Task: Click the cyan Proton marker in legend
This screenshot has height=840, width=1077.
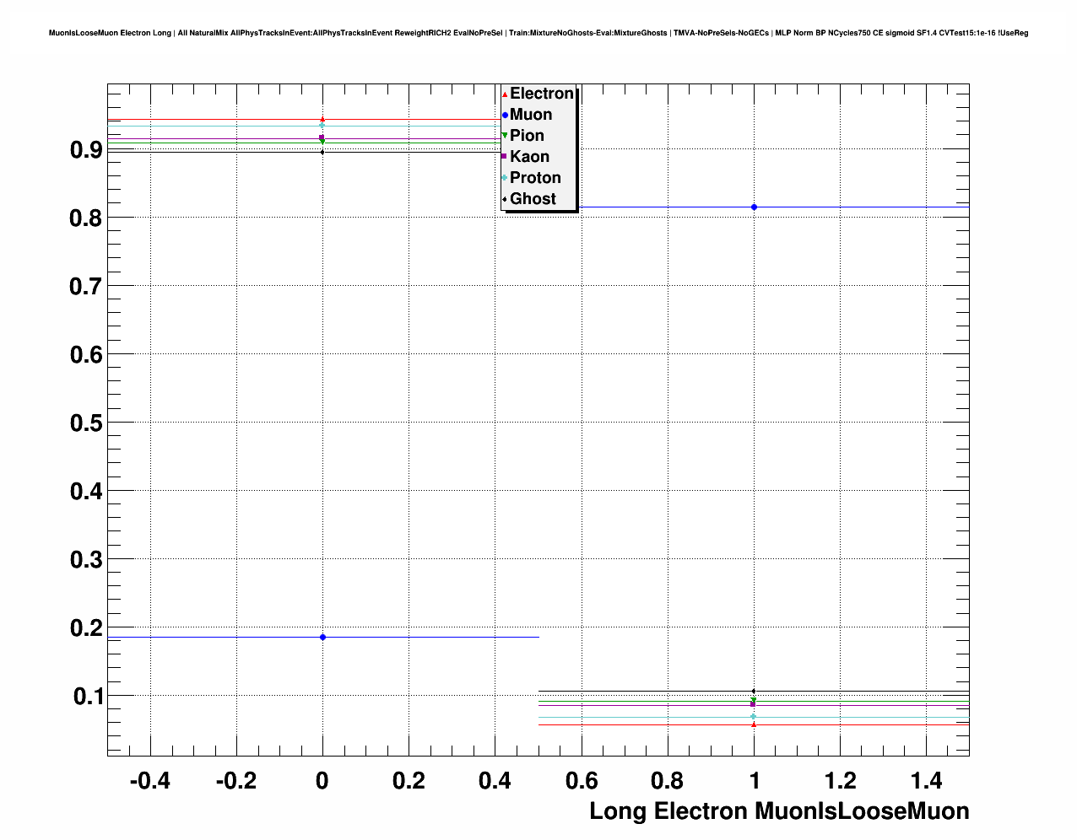Action: click(505, 178)
